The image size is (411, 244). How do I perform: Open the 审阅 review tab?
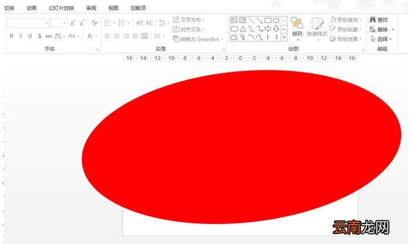[x=91, y=8]
